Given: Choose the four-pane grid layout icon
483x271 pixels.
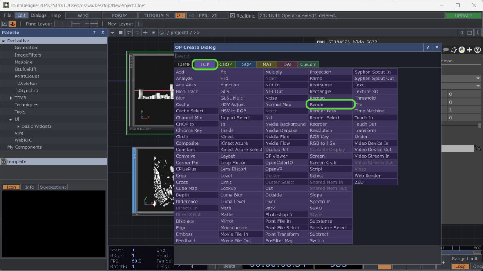Looking at the screenshot, I should click(94, 24).
